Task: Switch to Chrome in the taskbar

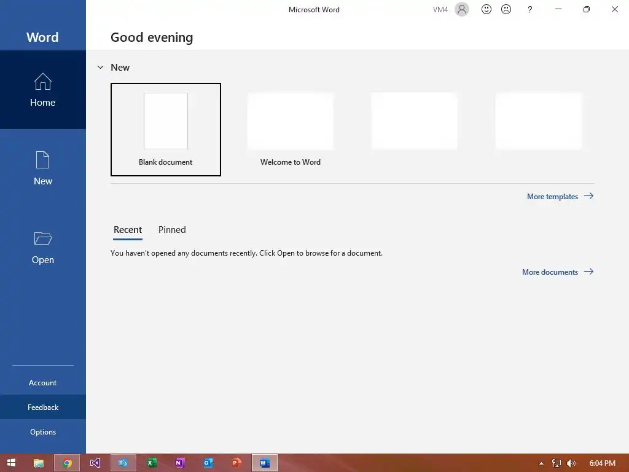Action: (67, 463)
